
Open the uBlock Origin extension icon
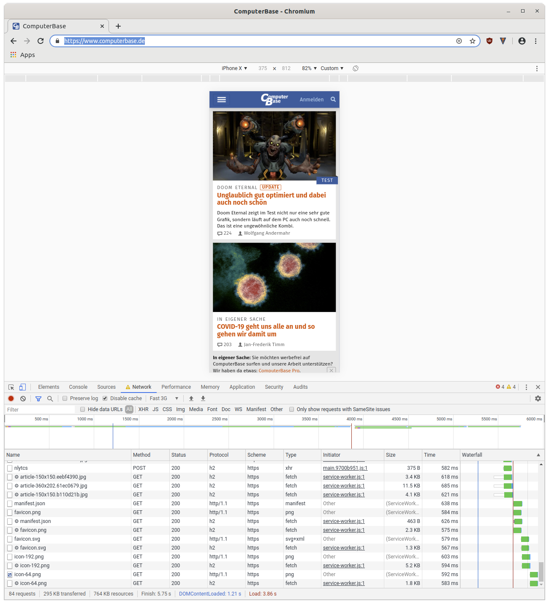(x=489, y=41)
